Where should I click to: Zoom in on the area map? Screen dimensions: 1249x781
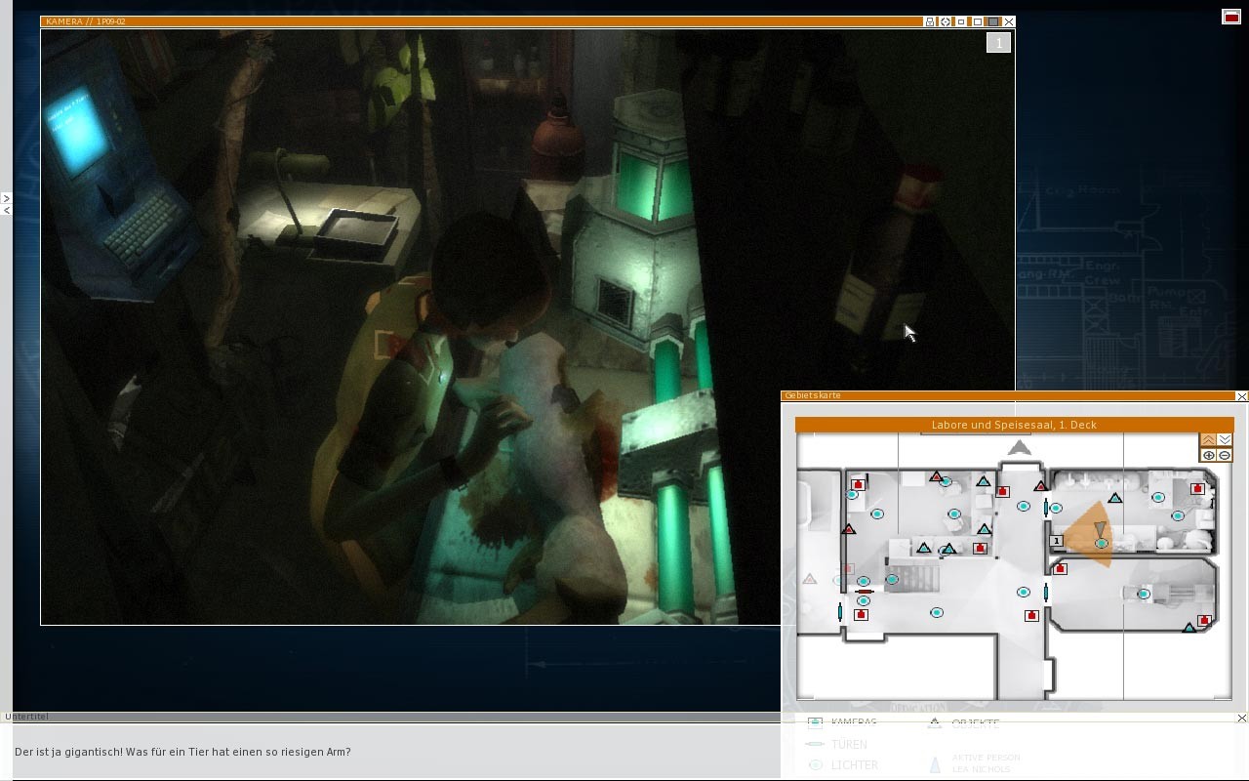(1208, 456)
